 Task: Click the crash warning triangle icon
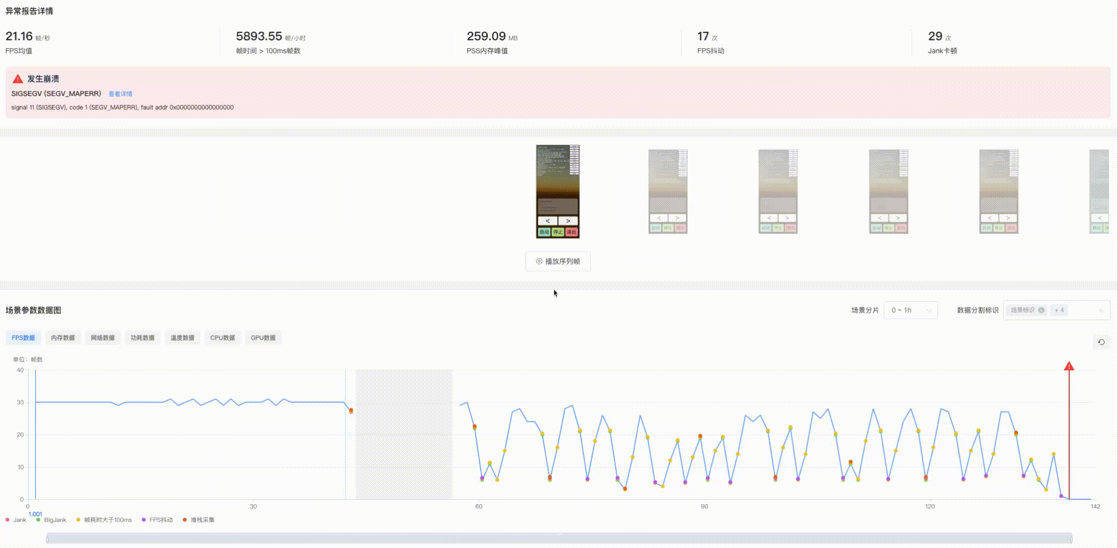click(17, 79)
